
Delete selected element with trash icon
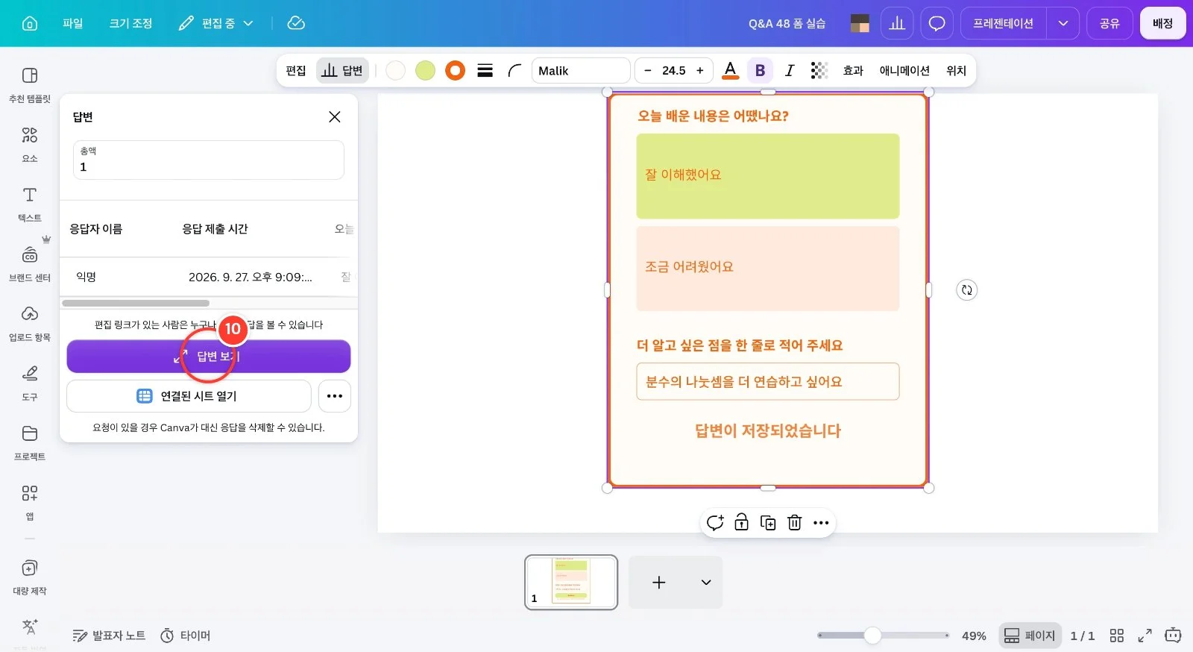click(795, 523)
